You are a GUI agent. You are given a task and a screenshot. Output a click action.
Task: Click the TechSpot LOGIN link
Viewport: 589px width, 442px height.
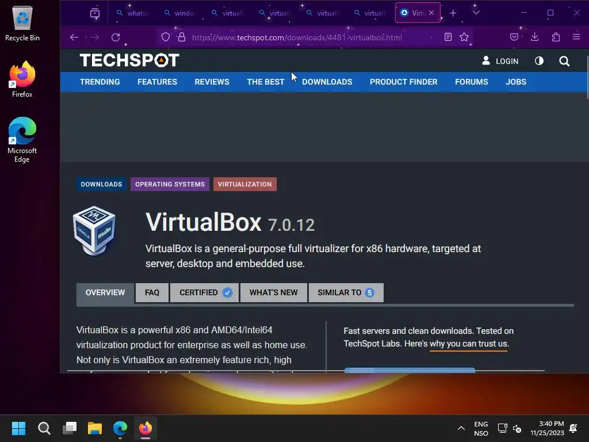[x=500, y=61]
